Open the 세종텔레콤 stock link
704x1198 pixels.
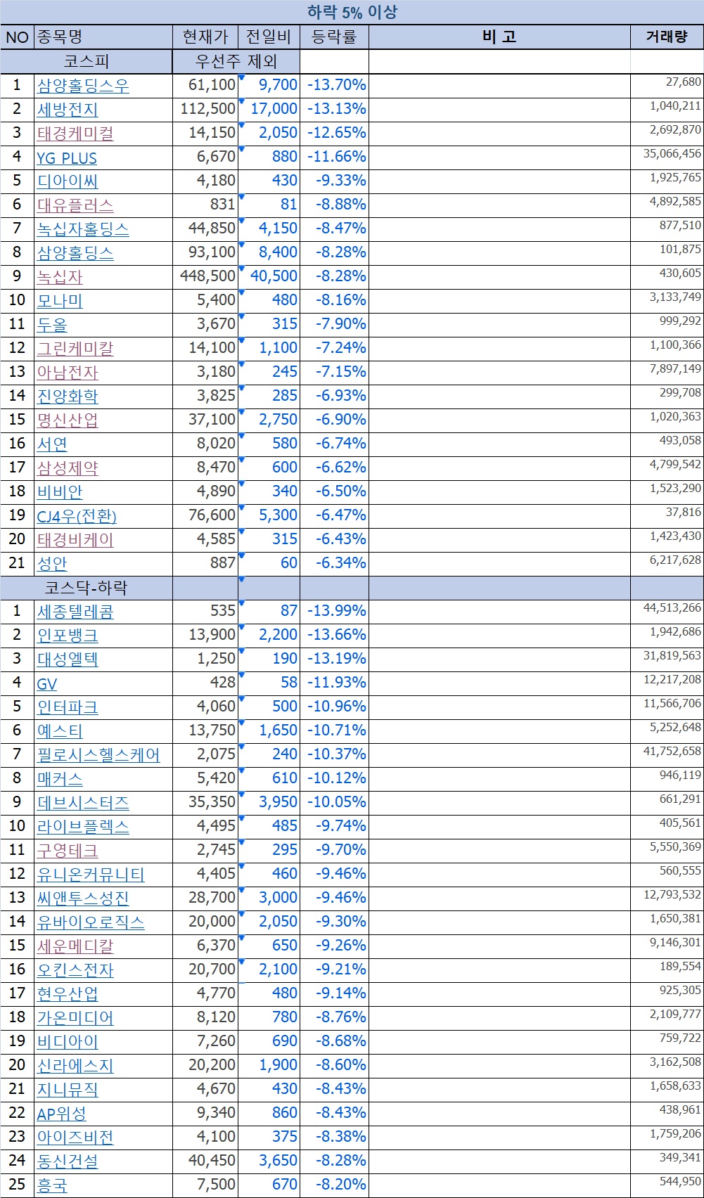[x=75, y=612]
